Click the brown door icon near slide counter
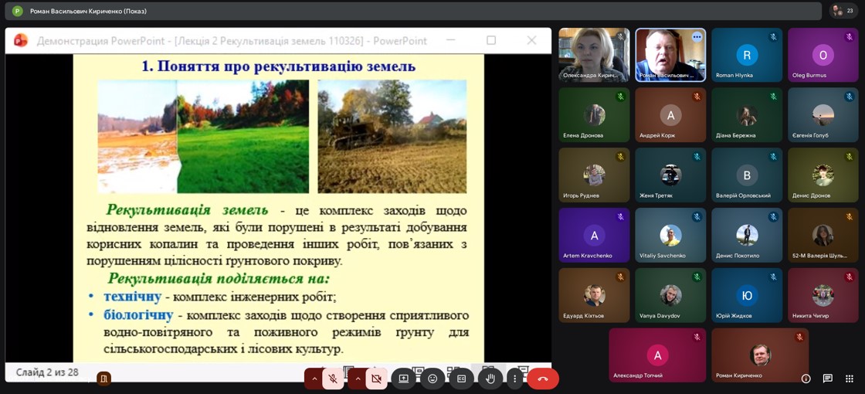Screen dimensions: 865x394 [x=103, y=379]
